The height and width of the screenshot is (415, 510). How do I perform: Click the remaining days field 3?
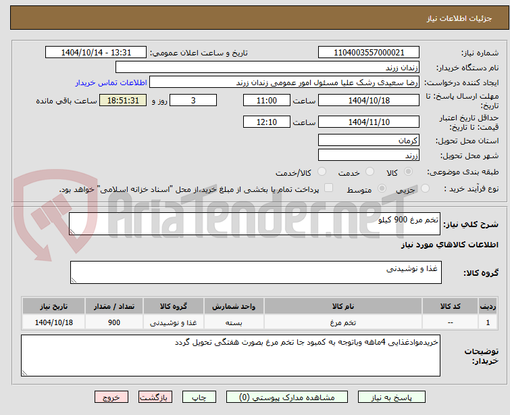click(193, 100)
